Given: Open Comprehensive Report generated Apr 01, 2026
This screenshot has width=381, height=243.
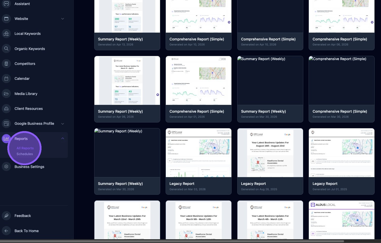Looking at the screenshot, I should 198,89.
